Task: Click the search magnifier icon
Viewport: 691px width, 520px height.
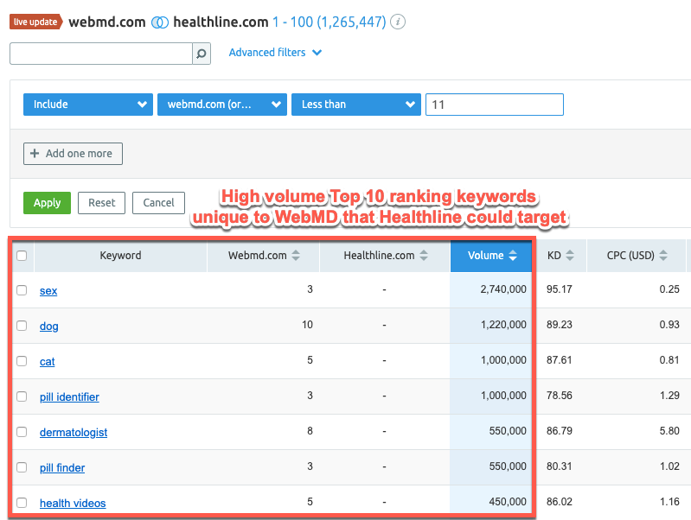Action: [201, 54]
